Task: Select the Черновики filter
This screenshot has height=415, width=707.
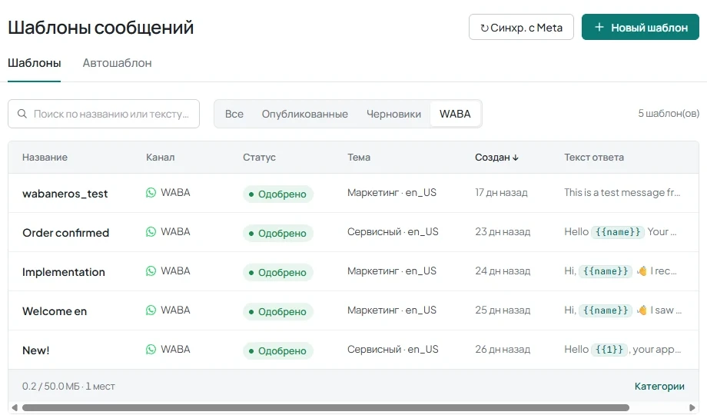Action: click(393, 114)
